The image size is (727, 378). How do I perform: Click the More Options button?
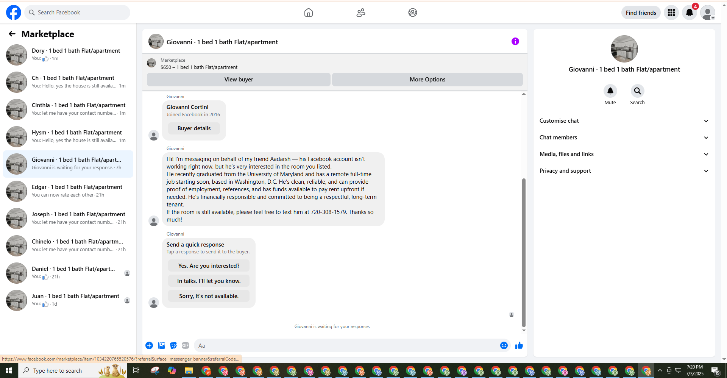[x=427, y=80]
